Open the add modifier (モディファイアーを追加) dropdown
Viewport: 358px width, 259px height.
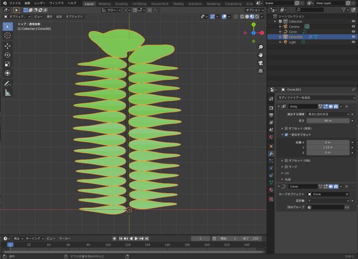316,98
